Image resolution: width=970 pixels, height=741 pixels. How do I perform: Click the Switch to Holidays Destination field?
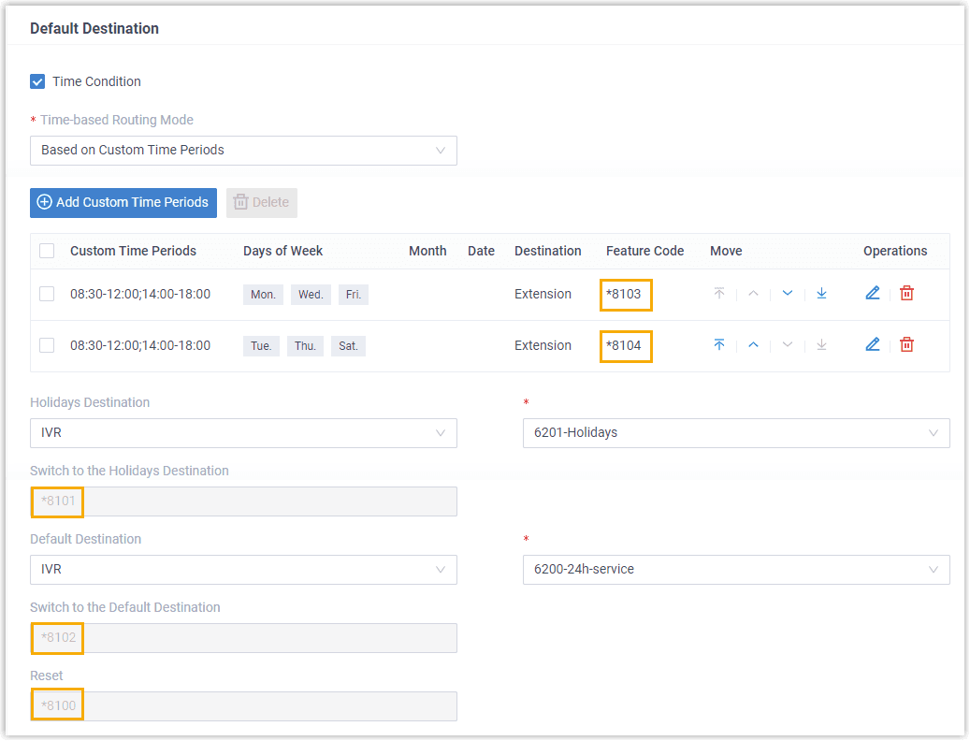243,501
